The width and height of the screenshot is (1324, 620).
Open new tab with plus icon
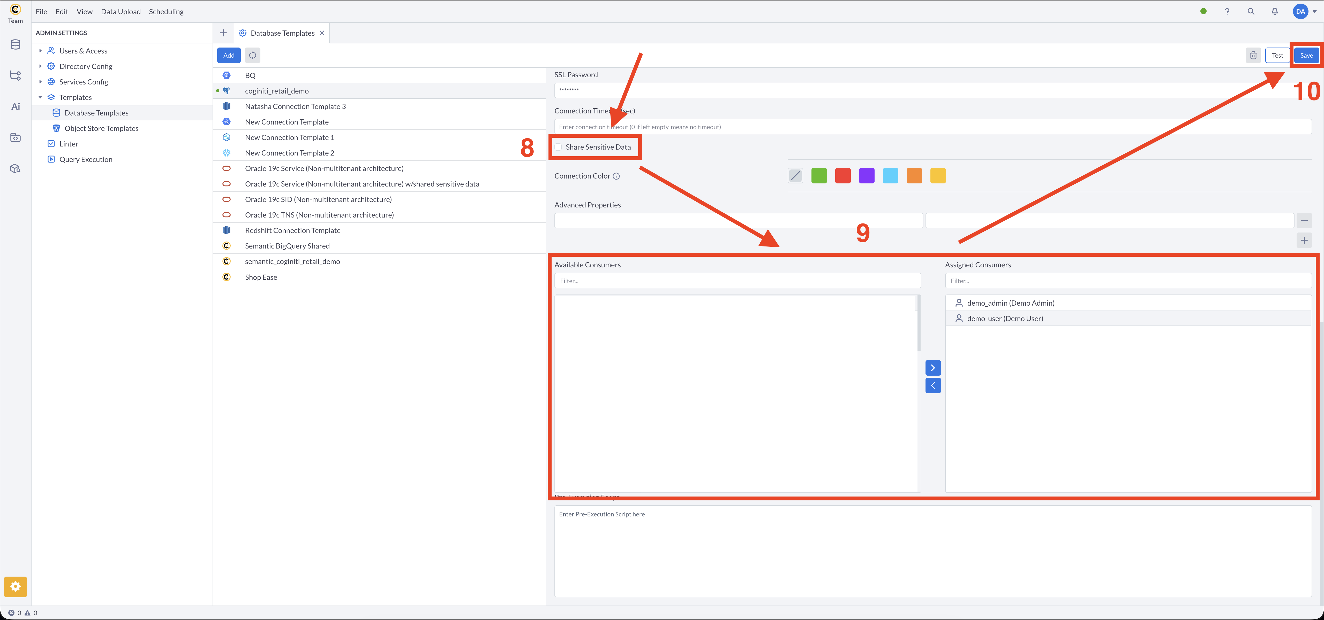point(223,33)
